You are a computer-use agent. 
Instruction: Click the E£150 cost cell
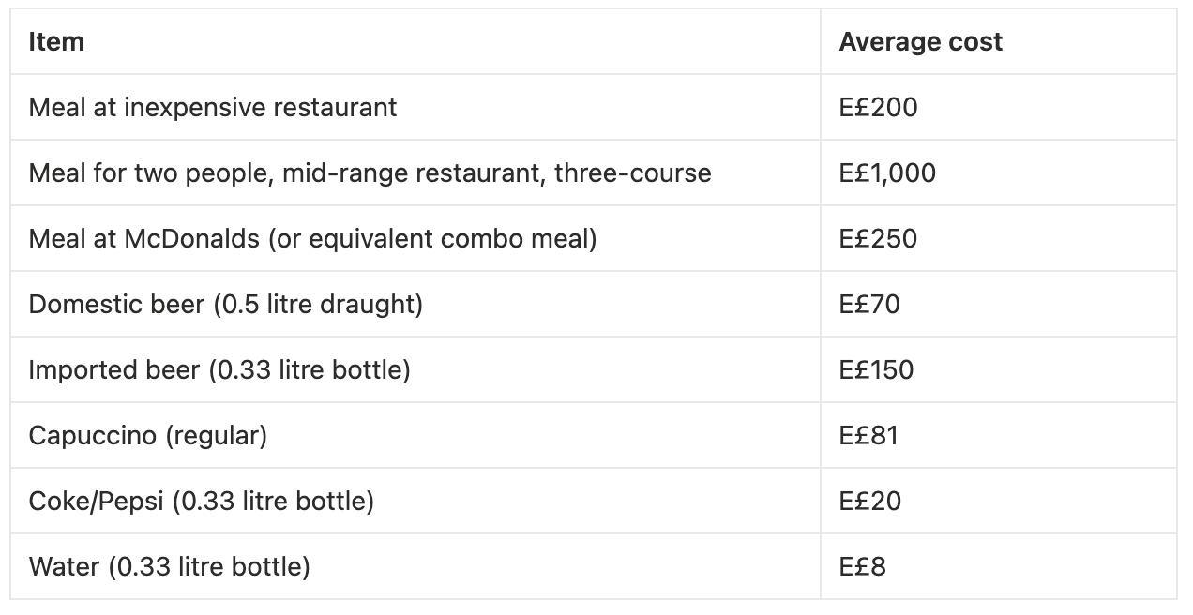[x=876, y=370]
